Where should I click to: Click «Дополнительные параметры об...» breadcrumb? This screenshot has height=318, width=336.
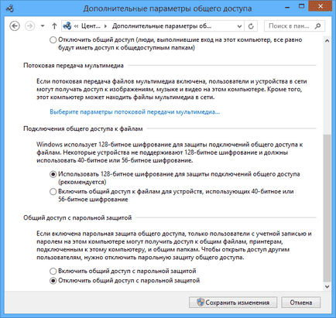coord(162,26)
